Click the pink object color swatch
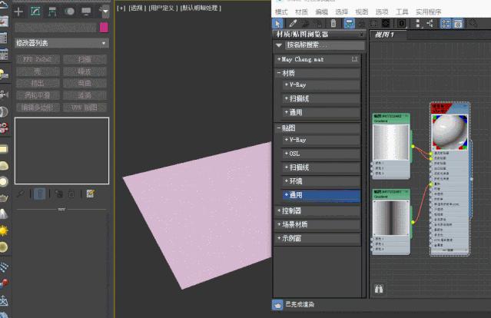The height and width of the screenshot is (318, 491). (104, 27)
